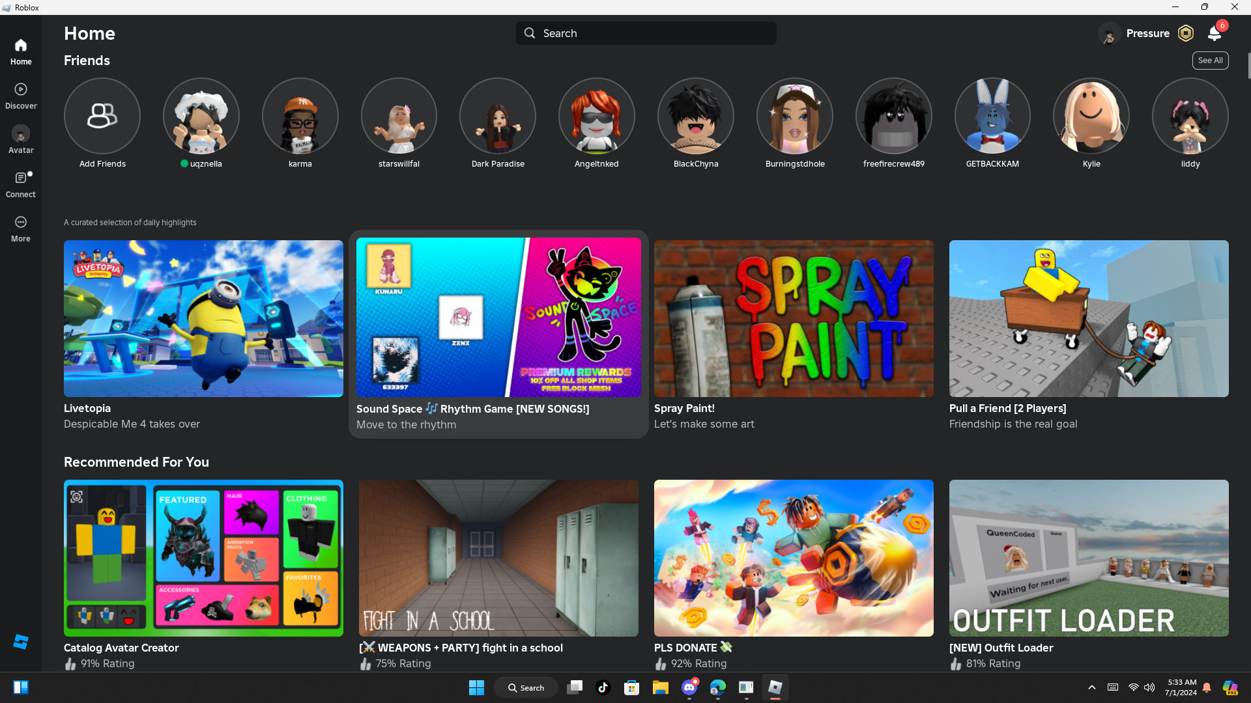
Task: Click the Livetopia title link
Action: click(87, 408)
